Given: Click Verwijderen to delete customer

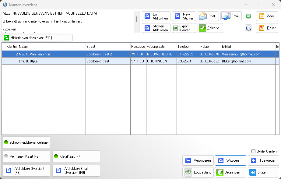Looking at the screenshot, I should coord(198,160).
